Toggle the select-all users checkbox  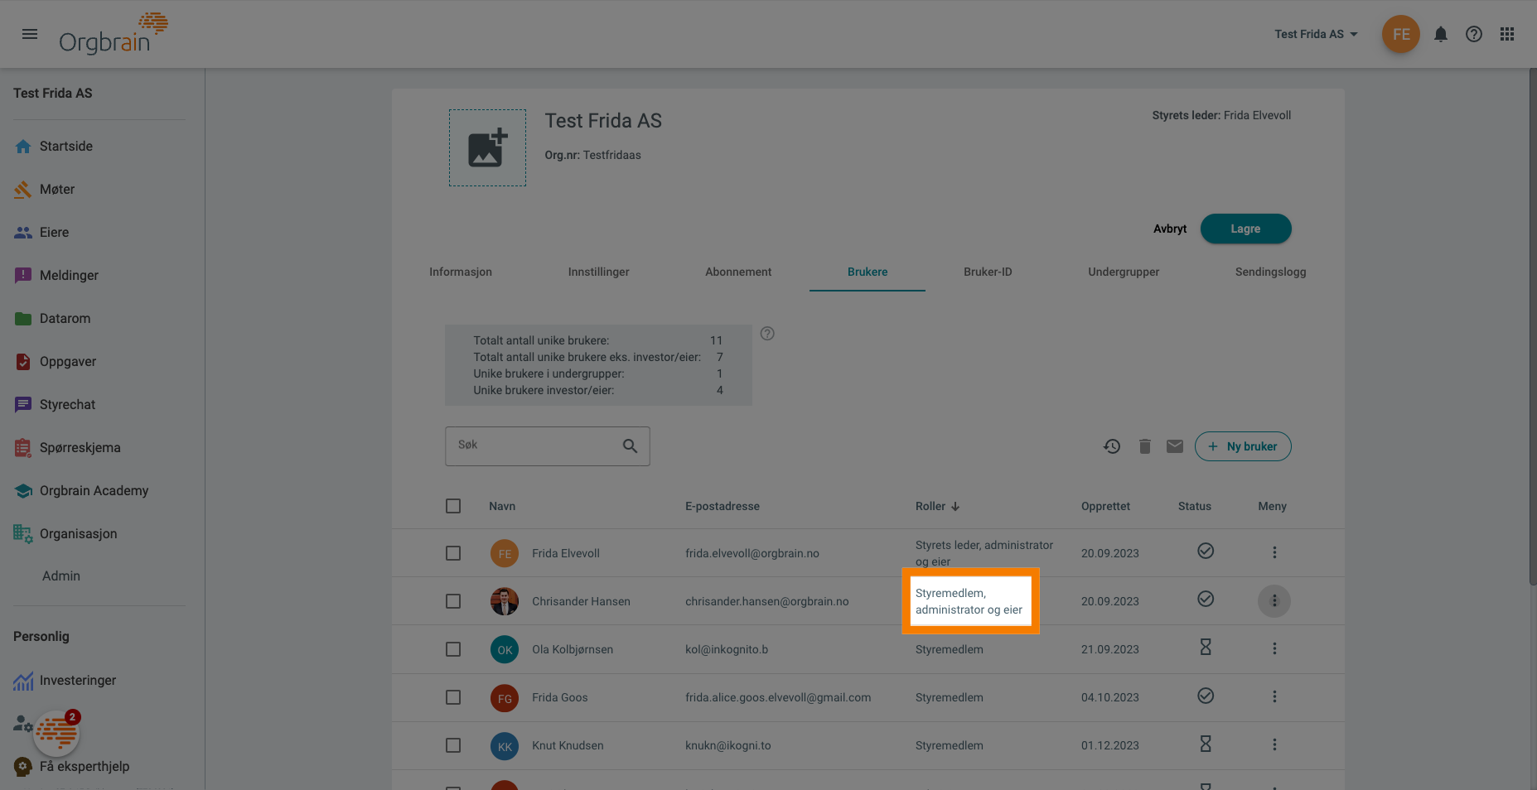(x=453, y=506)
